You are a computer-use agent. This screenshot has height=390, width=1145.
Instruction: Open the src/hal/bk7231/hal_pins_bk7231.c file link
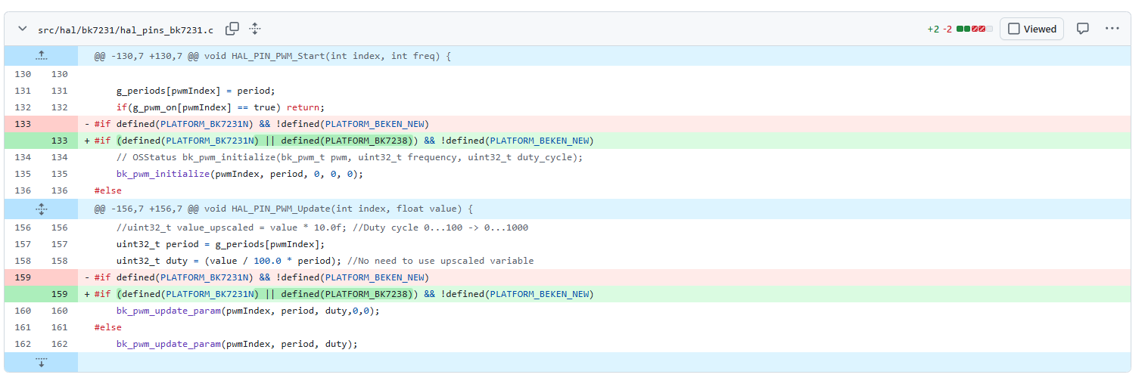point(126,29)
